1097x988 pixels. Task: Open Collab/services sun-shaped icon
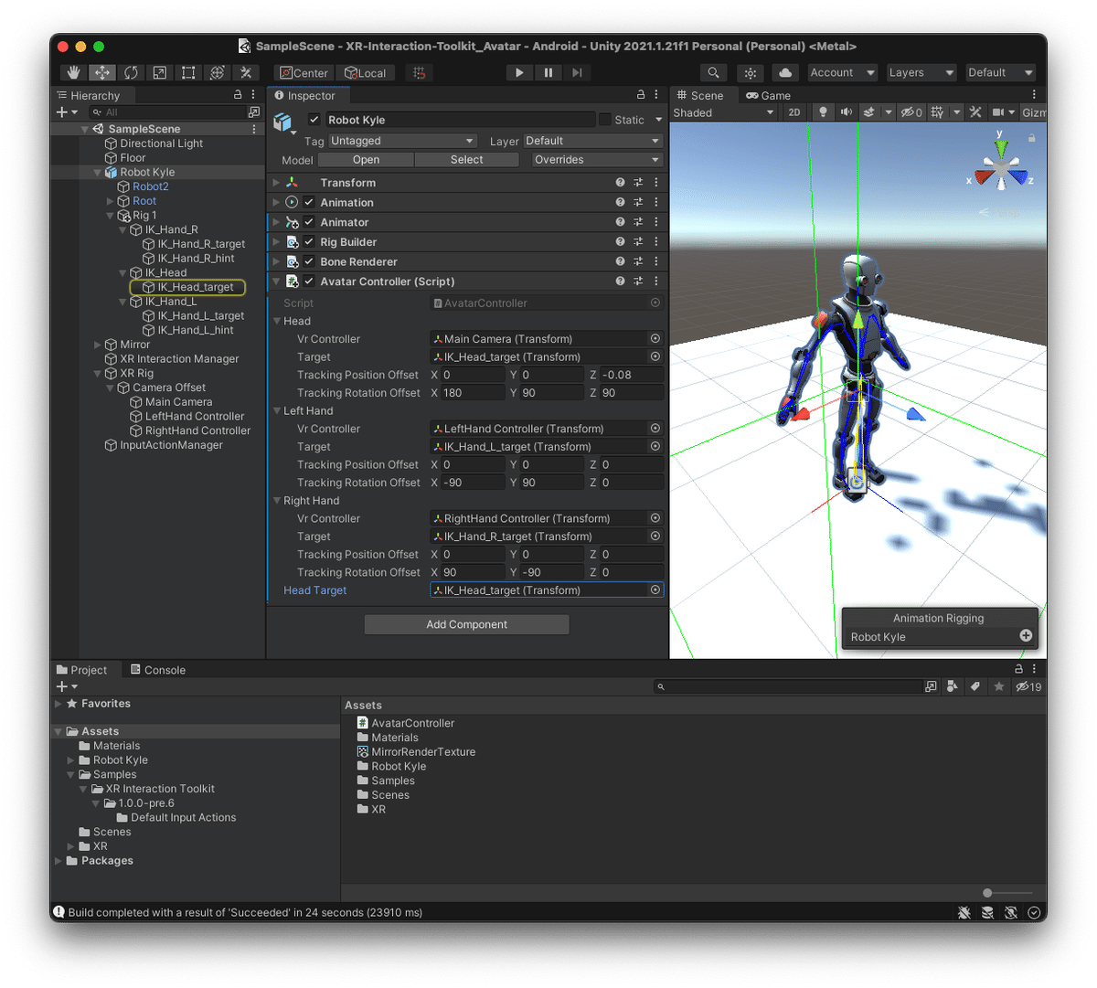point(751,72)
